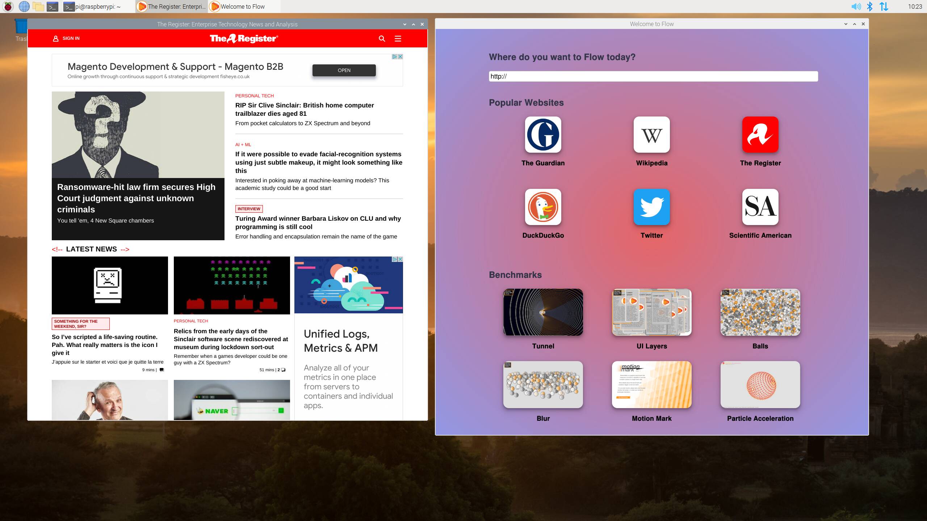Open the Sinclair software relics museum article
This screenshot has height=521, width=927.
click(231, 339)
